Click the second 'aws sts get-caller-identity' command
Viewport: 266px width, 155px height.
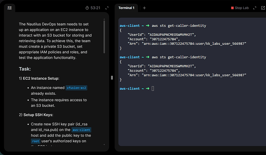[x=179, y=57]
